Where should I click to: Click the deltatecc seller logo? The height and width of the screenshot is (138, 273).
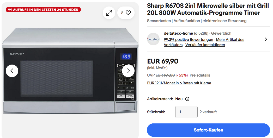[x=153, y=39]
